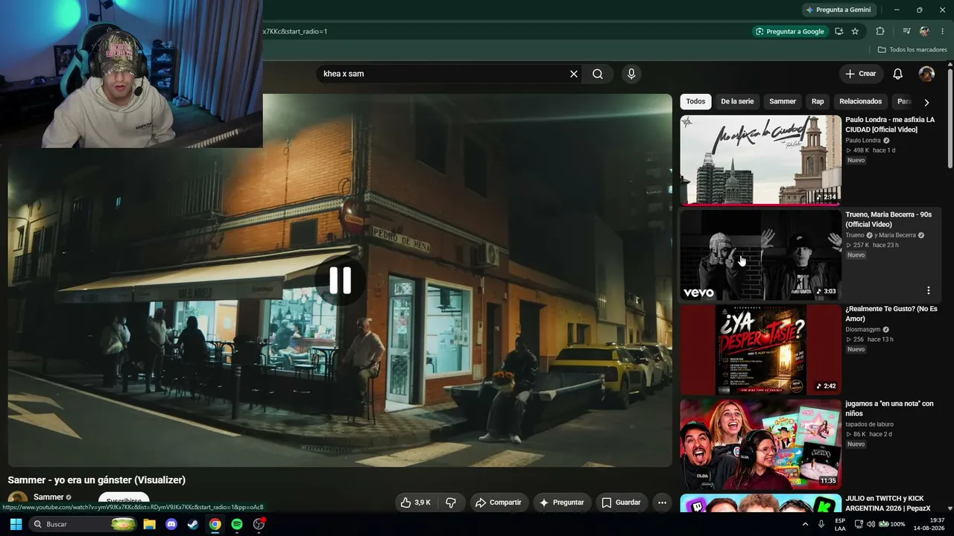Click the YouTube search magnifier button
Image resolution: width=954 pixels, height=536 pixels.
coord(598,74)
